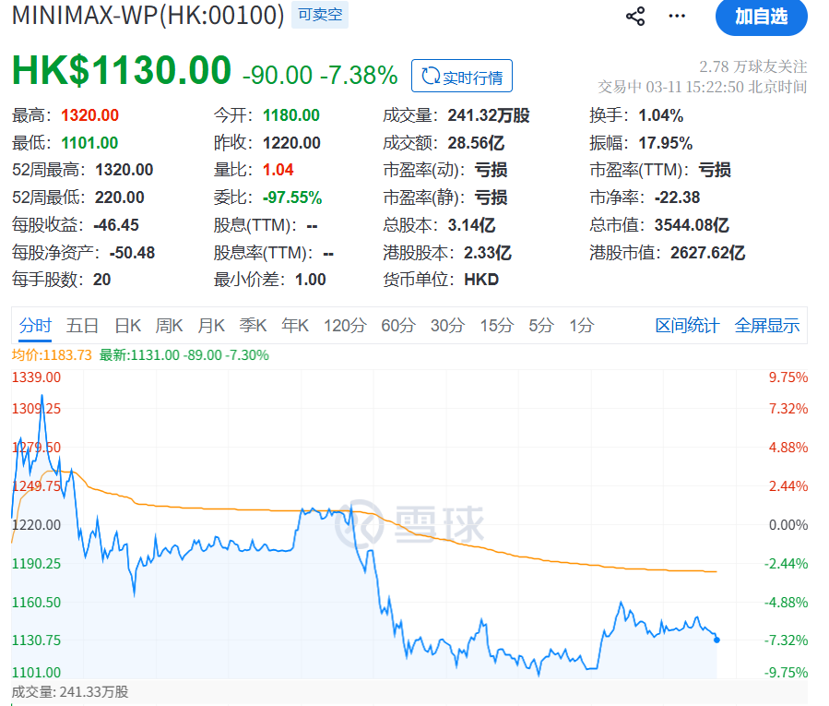Open 全屏显示 fullscreen view
The height and width of the screenshot is (706, 829).
point(766,325)
